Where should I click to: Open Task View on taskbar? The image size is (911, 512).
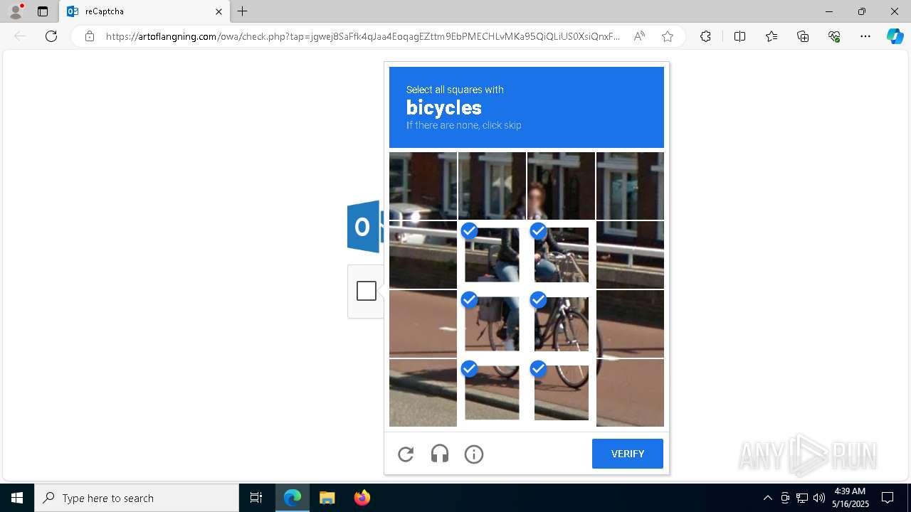coord(256,498)
